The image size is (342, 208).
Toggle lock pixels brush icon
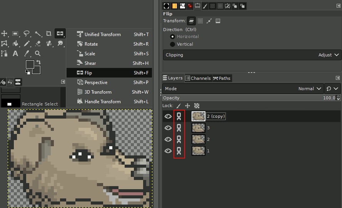[179, 106]
